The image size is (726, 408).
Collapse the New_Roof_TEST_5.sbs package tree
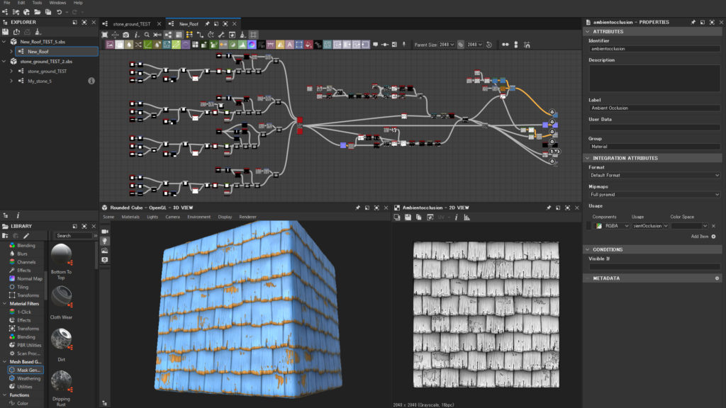coord(4,42)
